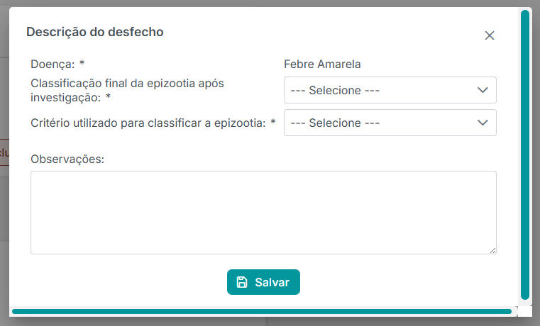Click the Descrição do desfecho heading
Image resolution: width=540 pixels, height=326 pixels.
click(x=95, y=32)
